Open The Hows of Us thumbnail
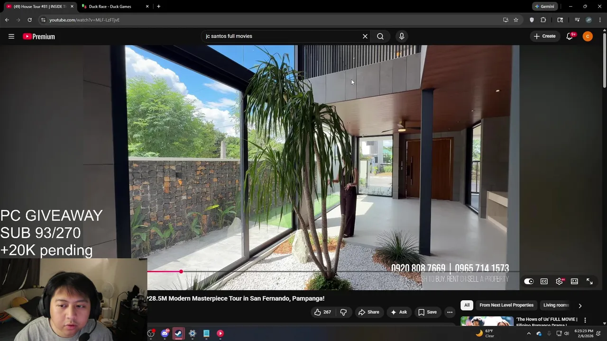Screen dimensions: 607x341 tap(487, 321)
